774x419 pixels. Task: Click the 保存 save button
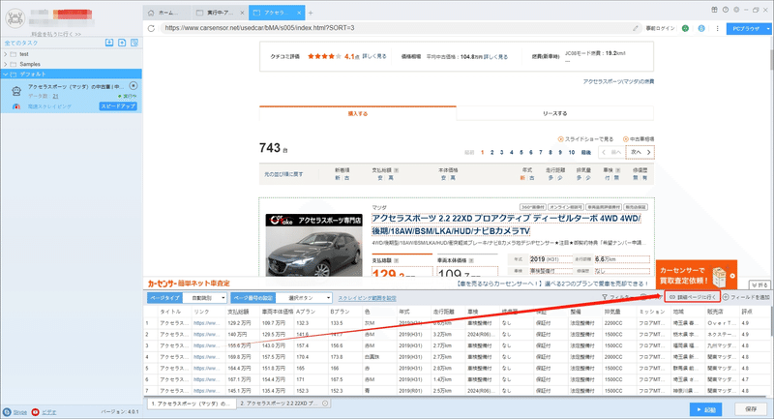point(751,409)
